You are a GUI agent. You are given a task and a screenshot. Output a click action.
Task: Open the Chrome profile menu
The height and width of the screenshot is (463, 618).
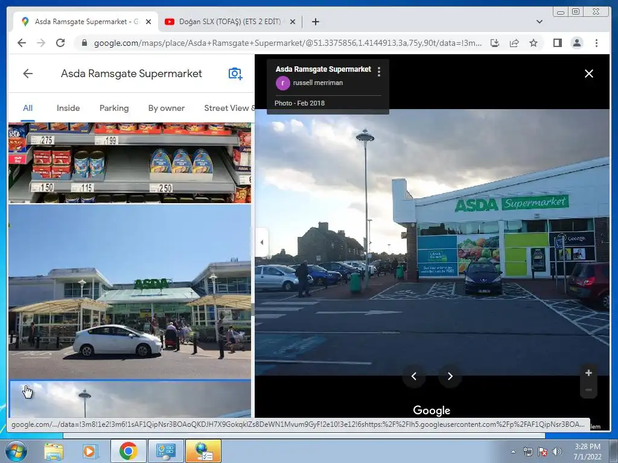(577, 43)
